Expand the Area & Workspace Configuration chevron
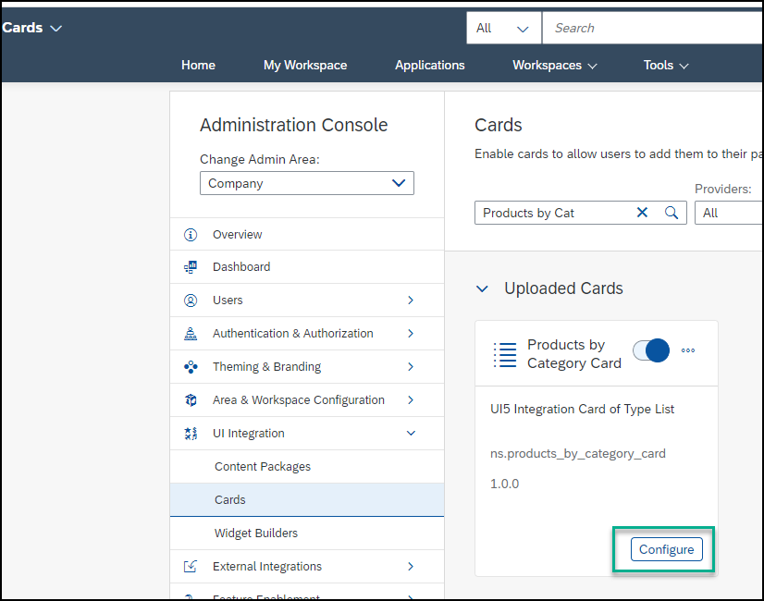The height and width of the screenshot is (601, 764). 411,399
